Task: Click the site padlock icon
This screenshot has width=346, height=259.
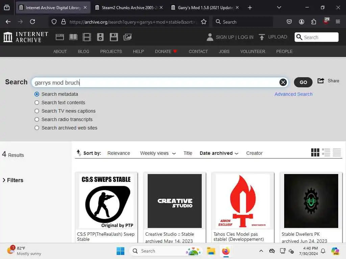Action: (x=64, y=22)
